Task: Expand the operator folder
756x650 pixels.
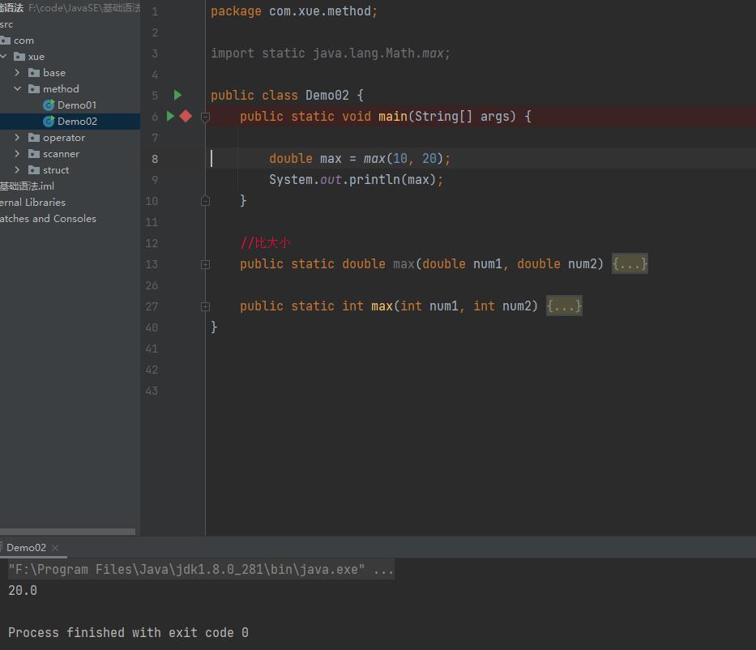Action: click(x=17, y=138)
